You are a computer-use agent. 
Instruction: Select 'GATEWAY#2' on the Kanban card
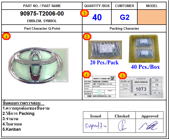[141, 79]
